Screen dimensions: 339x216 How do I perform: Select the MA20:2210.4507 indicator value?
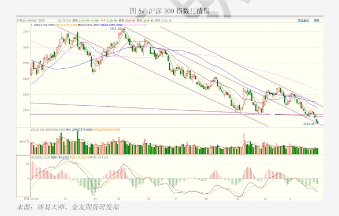(x=89, y=25)
